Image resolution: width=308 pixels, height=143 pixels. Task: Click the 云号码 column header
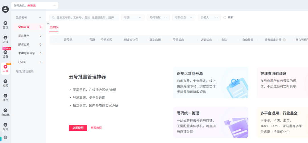tap(68, 40)
